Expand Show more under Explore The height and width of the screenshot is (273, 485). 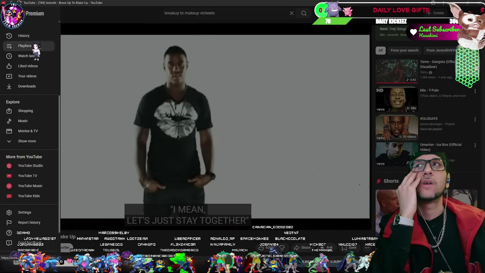tap(29, 141)
